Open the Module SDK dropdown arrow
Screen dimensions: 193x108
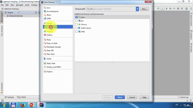[x=138, y=9]
